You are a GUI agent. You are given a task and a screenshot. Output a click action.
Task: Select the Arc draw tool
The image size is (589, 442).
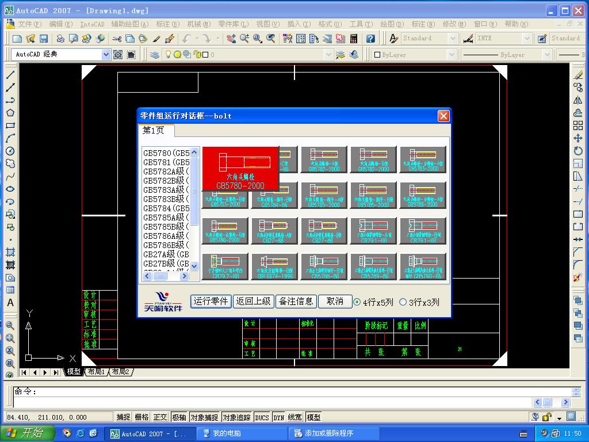[x=10, y=138]
